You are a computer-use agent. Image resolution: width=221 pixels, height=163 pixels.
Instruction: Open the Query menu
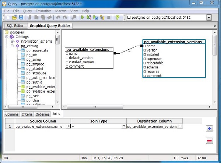(27, 11)
